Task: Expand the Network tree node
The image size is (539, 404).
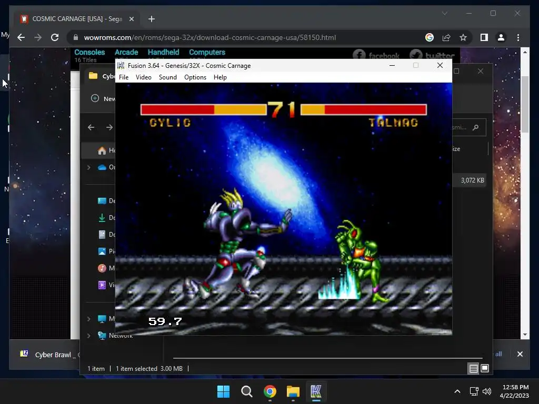Action: tap(88, 336)
